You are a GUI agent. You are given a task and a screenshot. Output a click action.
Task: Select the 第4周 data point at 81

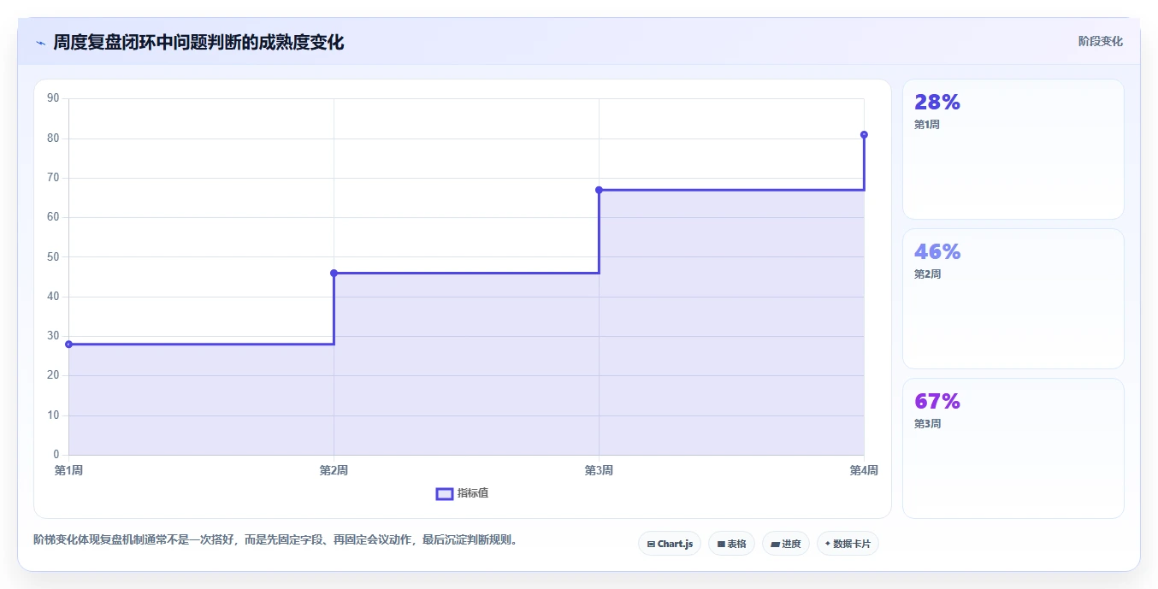point(864,134)
